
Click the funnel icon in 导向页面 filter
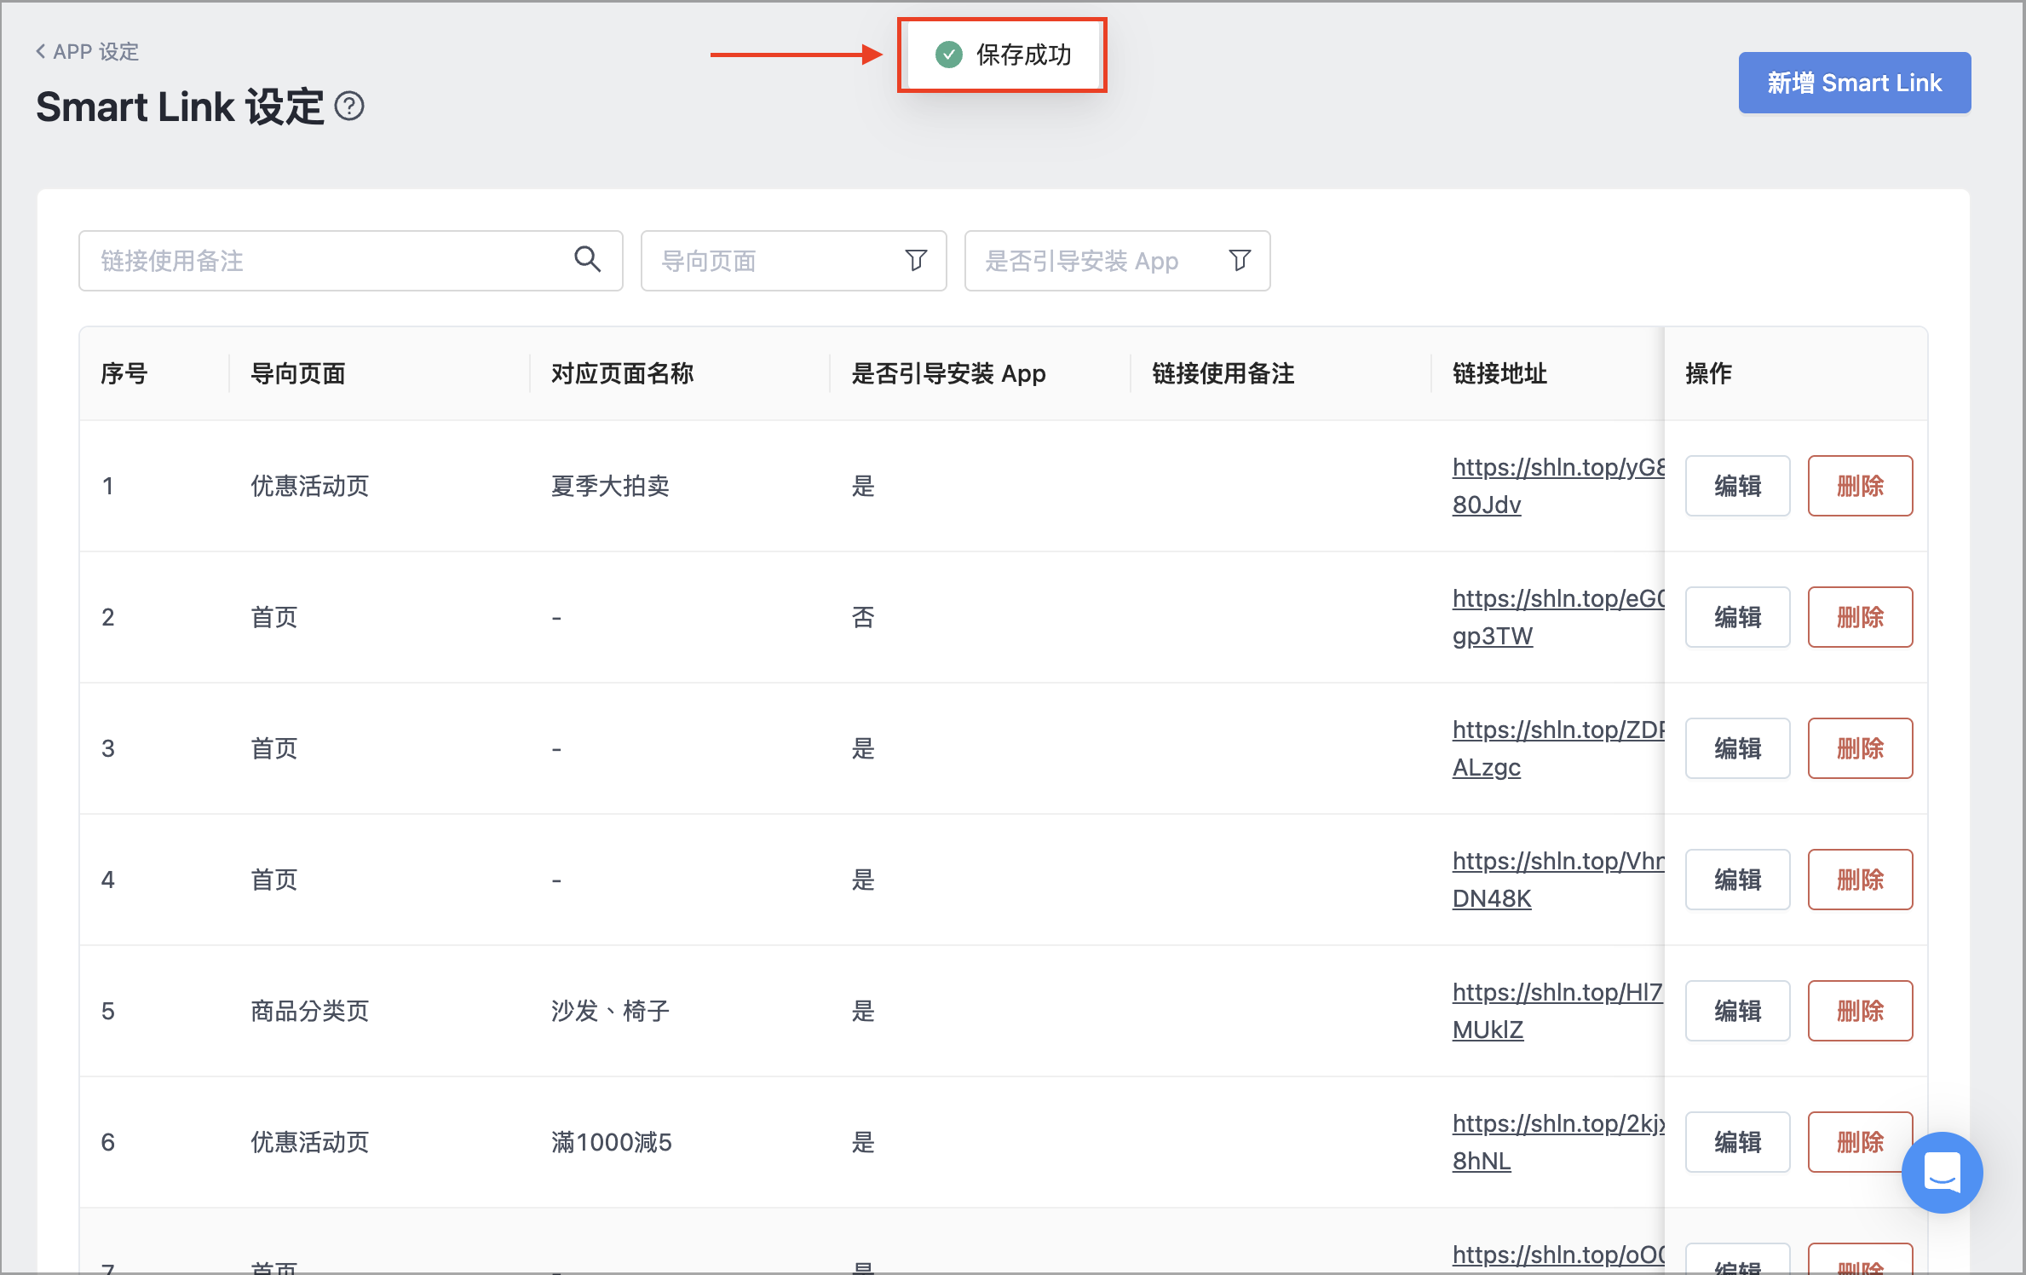pyautogui.click(x=916, y=260)
